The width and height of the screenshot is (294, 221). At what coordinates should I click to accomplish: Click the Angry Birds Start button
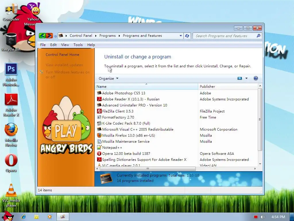[x=8, y=216]
